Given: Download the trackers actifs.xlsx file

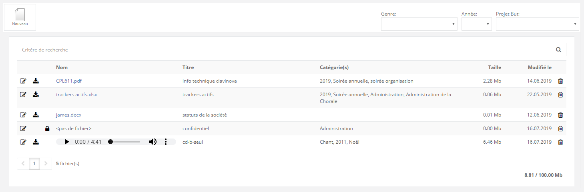Looking at the screenshot, I should coord(36,95).
